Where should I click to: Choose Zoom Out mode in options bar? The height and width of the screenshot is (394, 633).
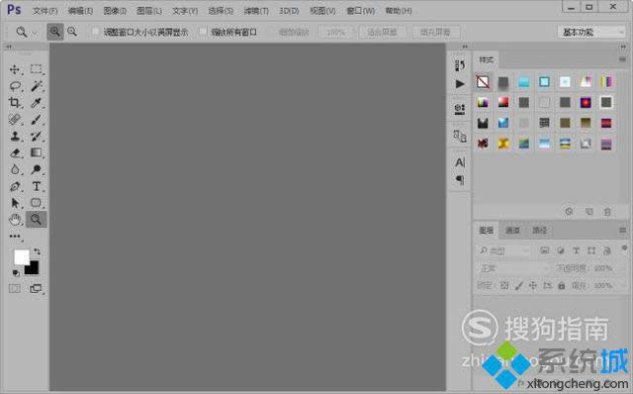pos(72,32)
